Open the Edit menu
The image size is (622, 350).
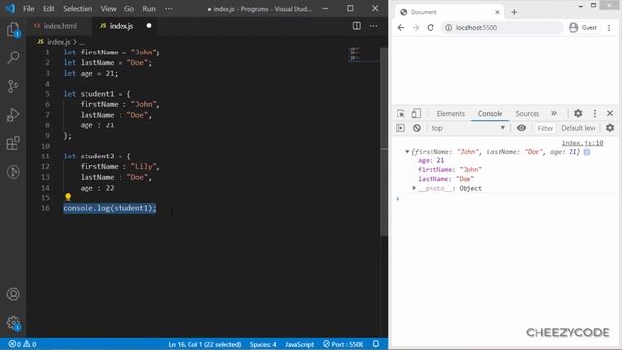[x=49, y=9]
